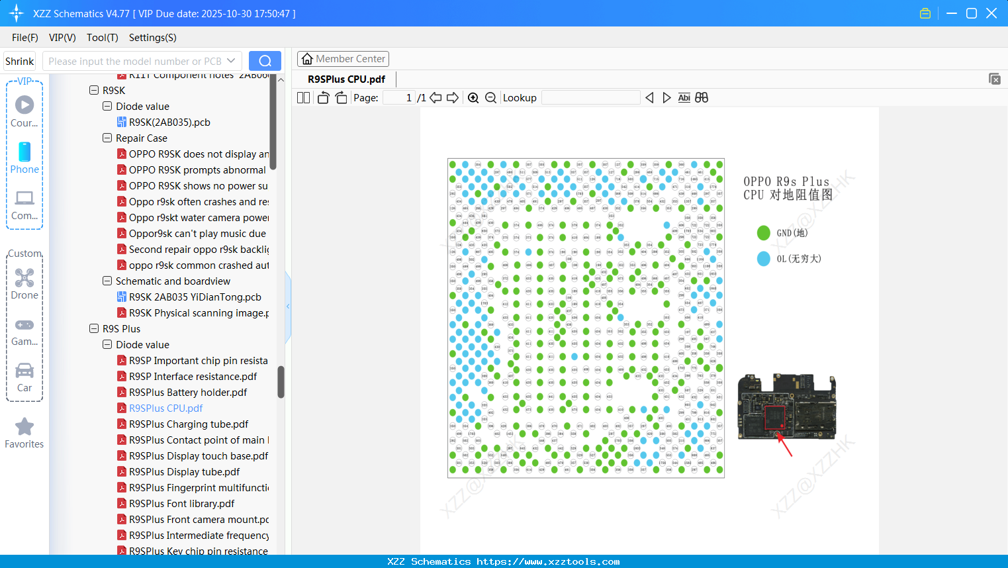Click the XZZ Schematics logo in title bar
The image size is (1008, 568).
[17, 13]
